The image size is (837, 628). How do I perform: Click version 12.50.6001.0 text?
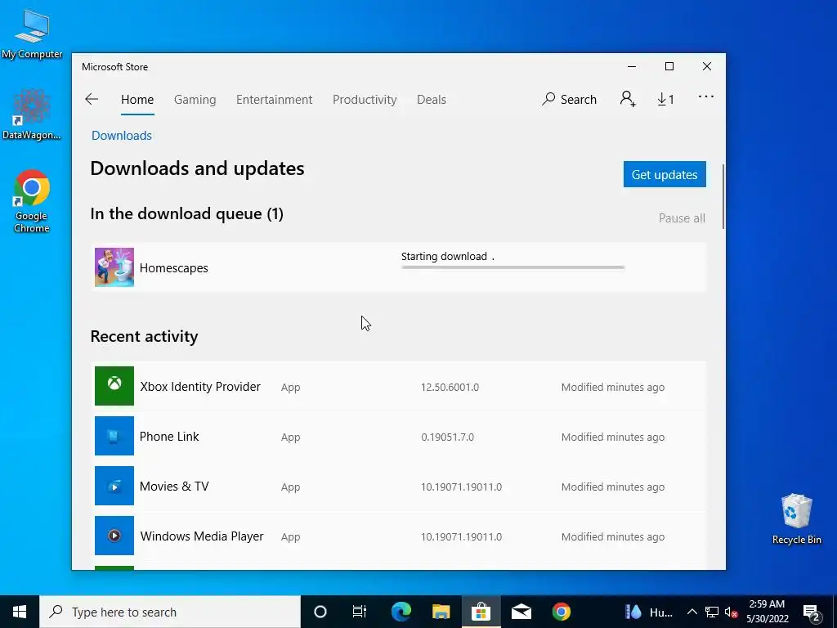click(450, 387)
